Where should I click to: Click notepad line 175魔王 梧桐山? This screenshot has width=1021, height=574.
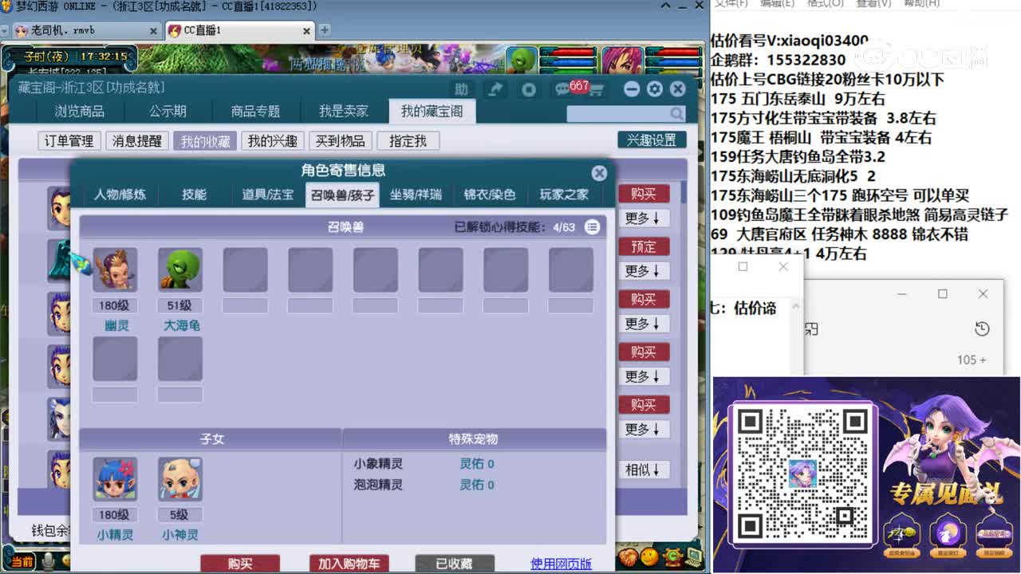click(821, 137)
